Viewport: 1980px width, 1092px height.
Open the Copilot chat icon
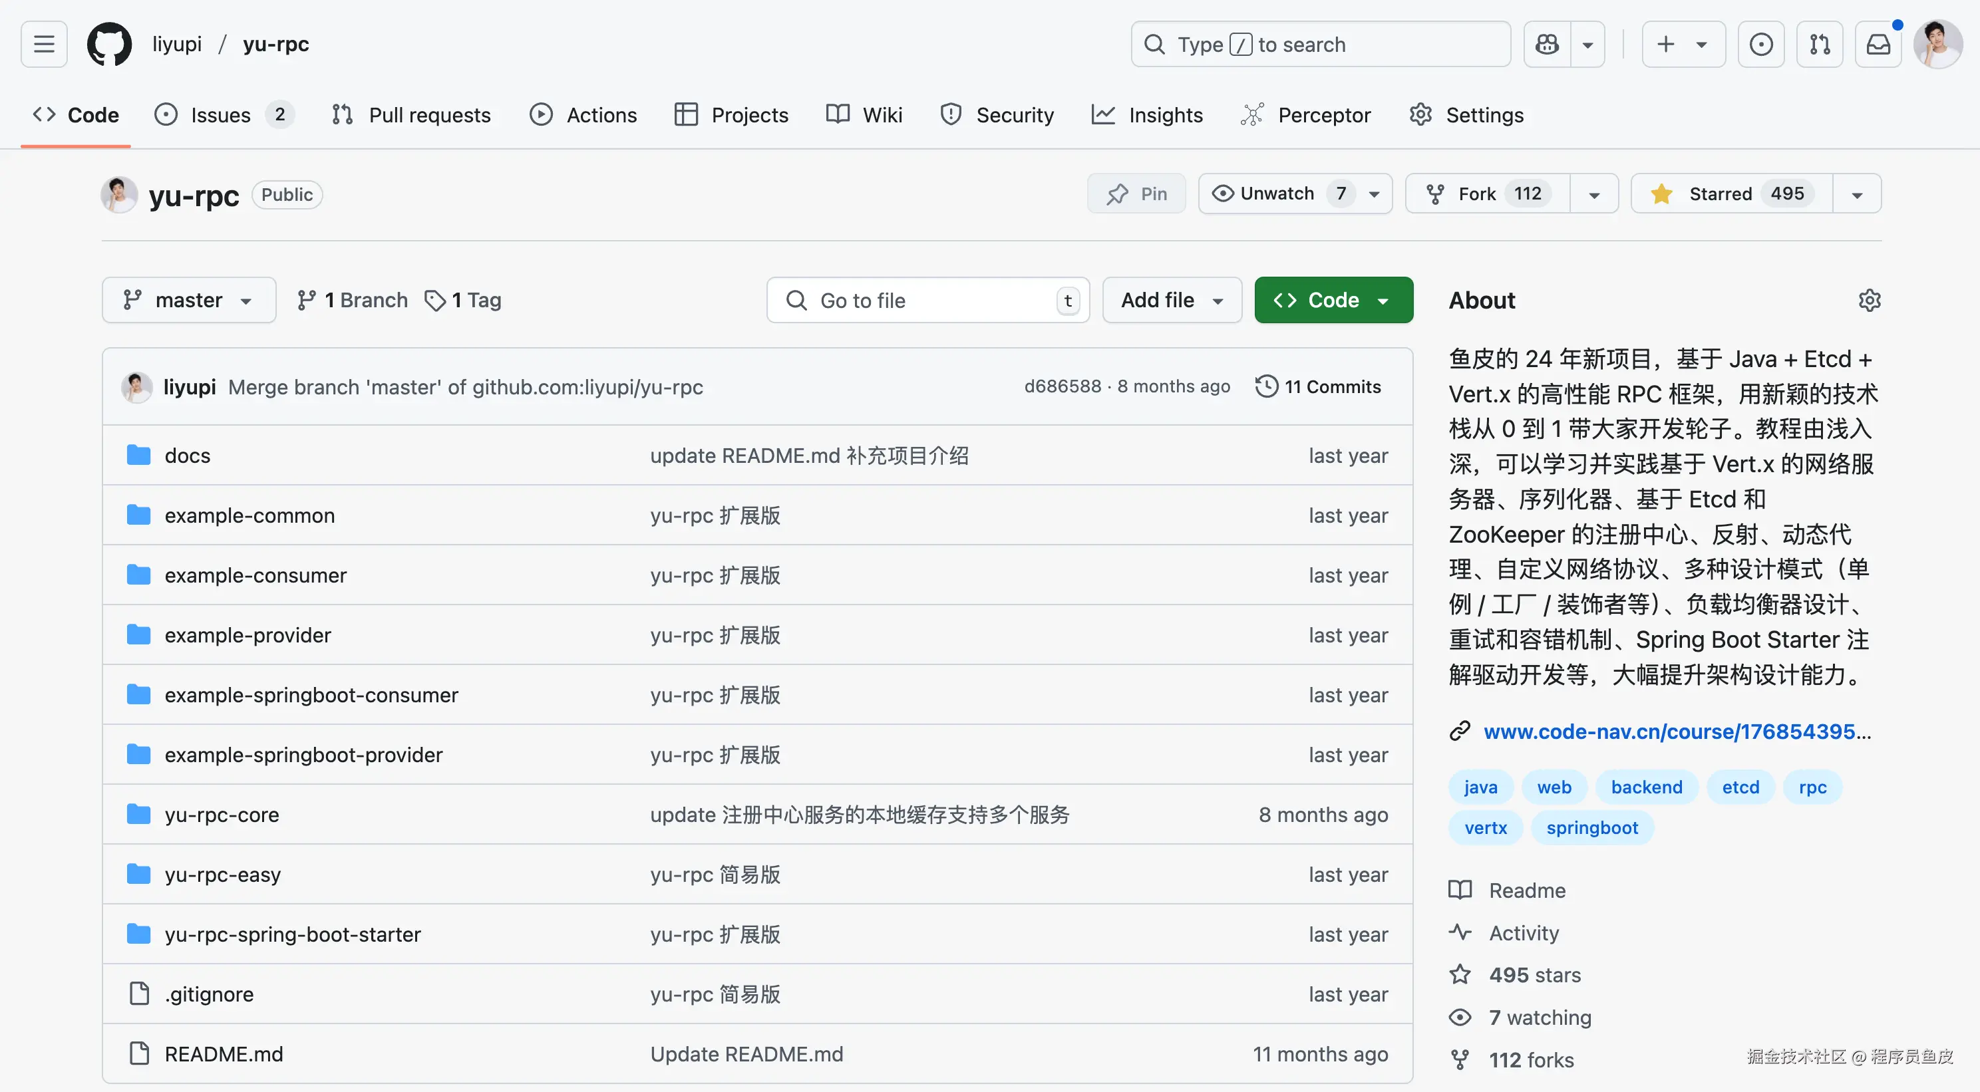click(x=1546, y=44)
